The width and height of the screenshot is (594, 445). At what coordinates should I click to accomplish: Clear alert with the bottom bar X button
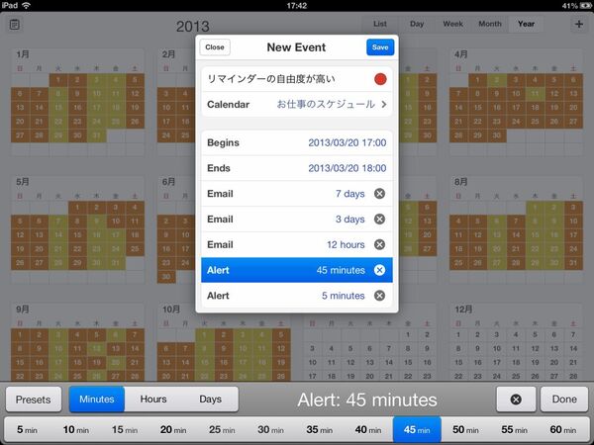point(516,400)
